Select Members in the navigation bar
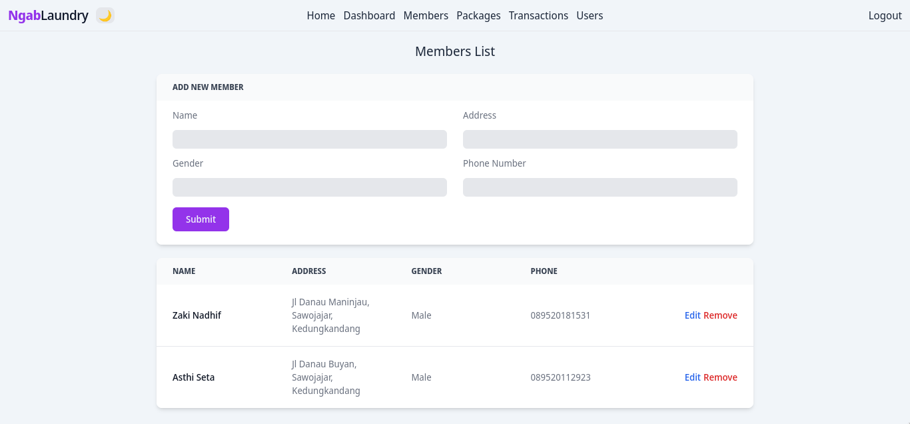This screenshot has width=910, height=424. [426, 15]
